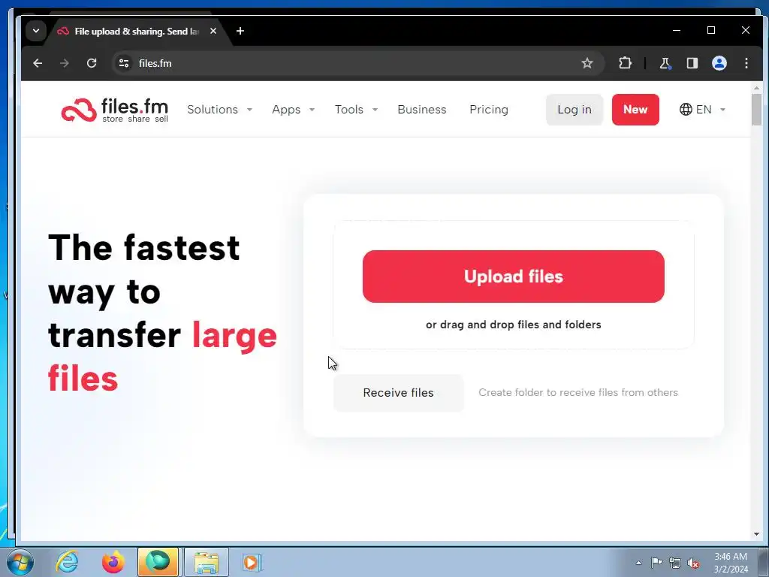Open the Chrome three-dot menu
This screenshot has height=577, width=769.
pyautogui.click(x=746, y=63)
